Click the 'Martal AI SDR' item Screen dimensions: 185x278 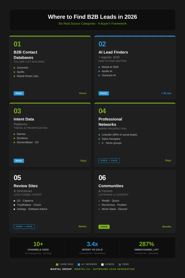point(110,67)
